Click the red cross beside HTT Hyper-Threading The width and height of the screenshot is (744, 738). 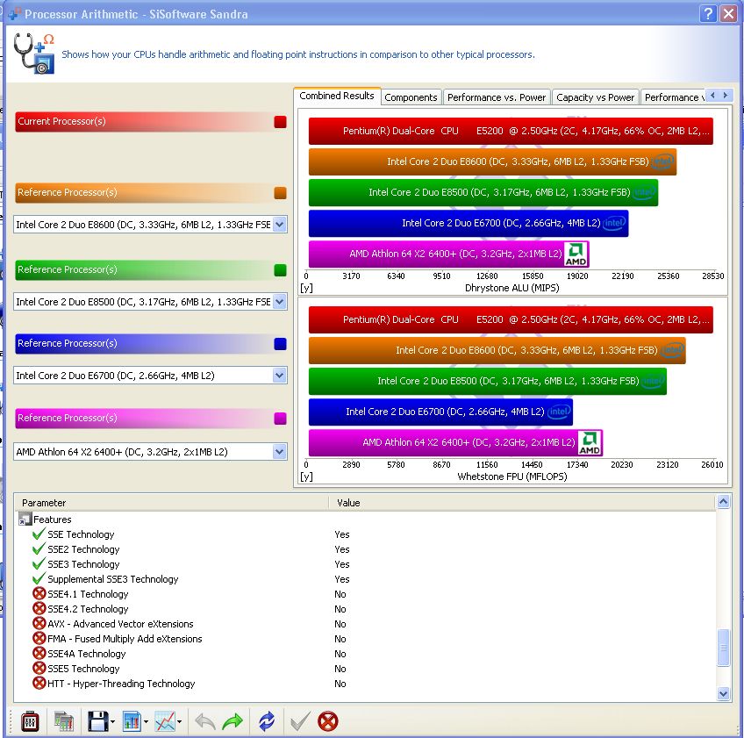[39, 683]
